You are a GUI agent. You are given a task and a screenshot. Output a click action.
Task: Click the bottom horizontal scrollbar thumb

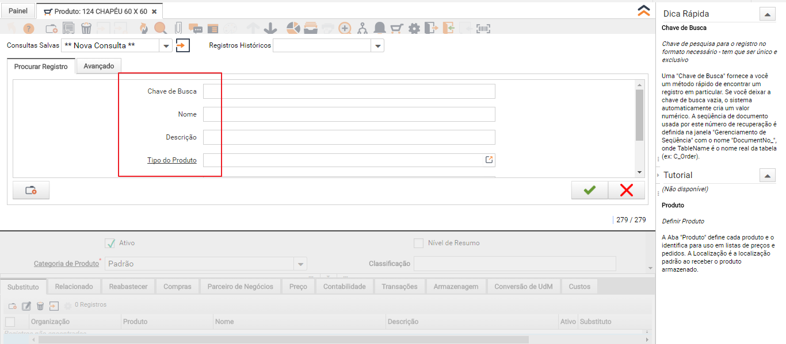click(283, 339)
